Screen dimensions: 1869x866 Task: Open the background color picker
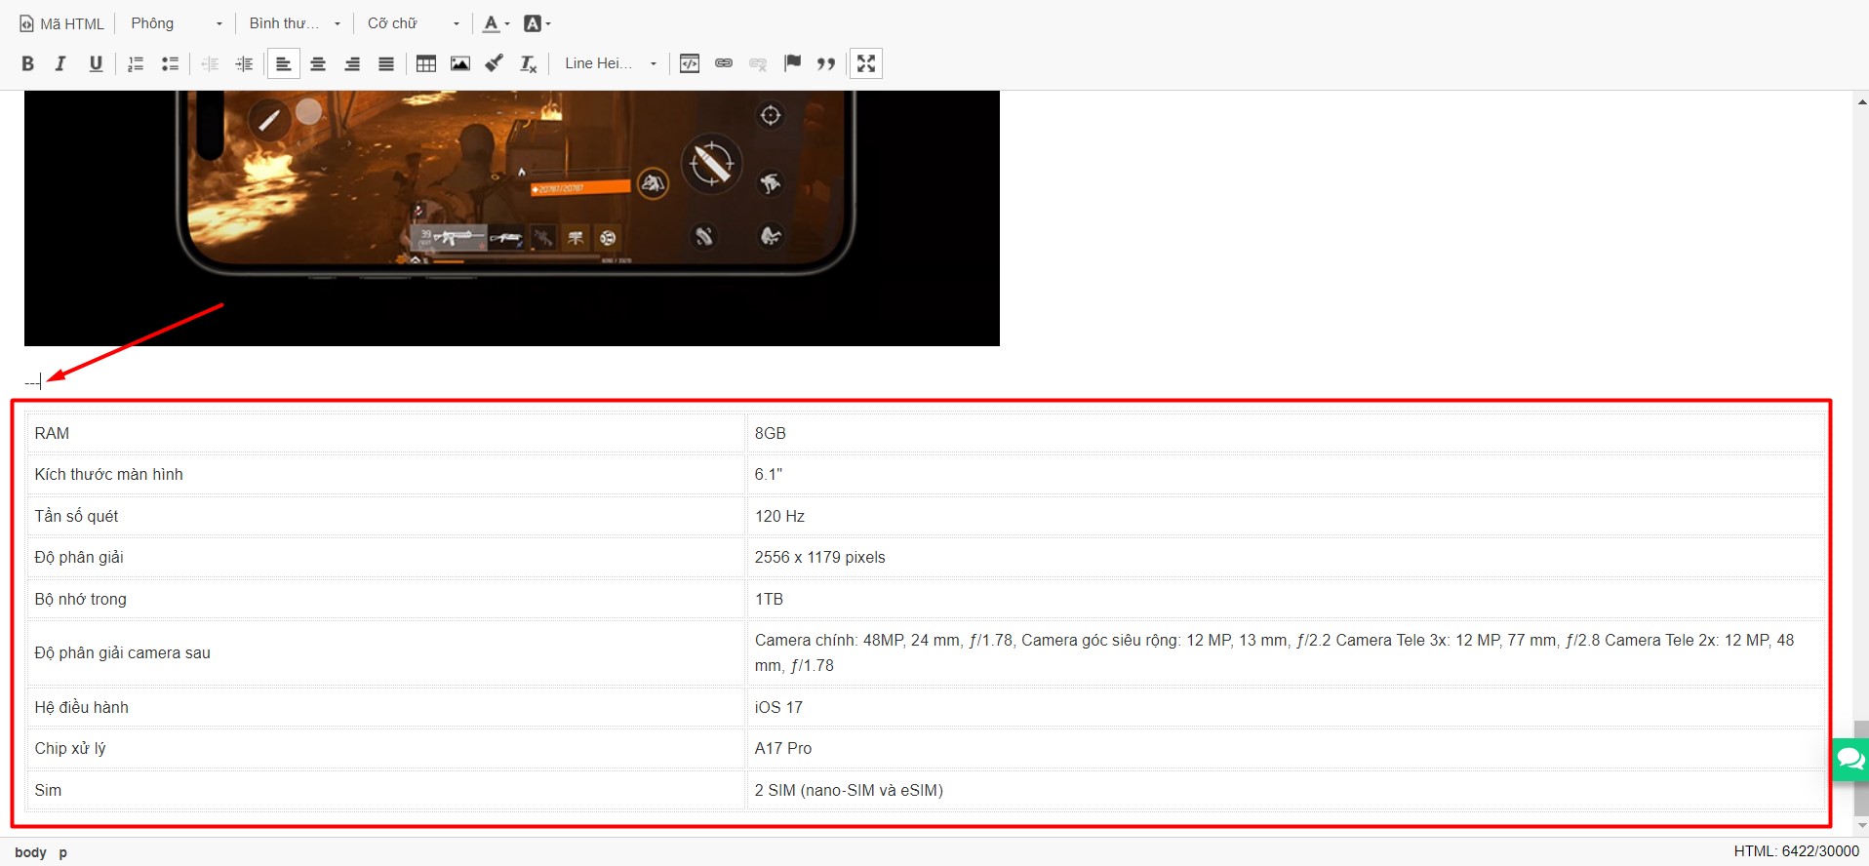537,23
